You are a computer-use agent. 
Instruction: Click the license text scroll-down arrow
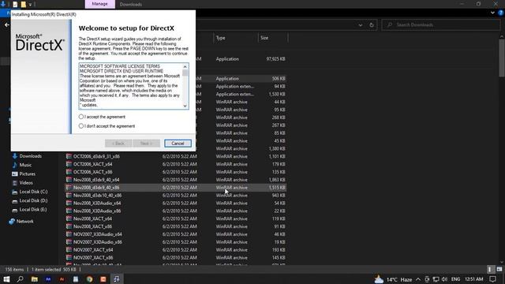(185, 106)
